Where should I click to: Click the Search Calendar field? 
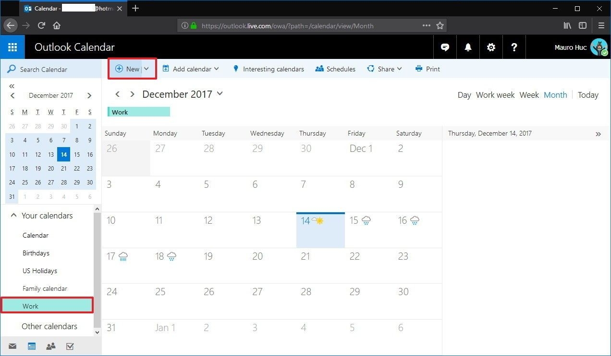[51, 69]
